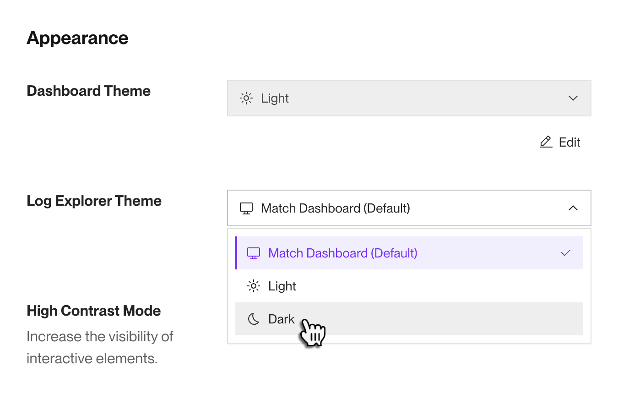Click the Edit link
This screenshot has width=618, height=394.
click(x=569, y=142)
